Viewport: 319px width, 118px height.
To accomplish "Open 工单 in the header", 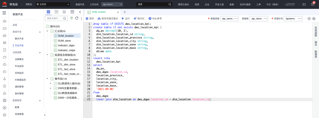I will (x=259, y=4).
